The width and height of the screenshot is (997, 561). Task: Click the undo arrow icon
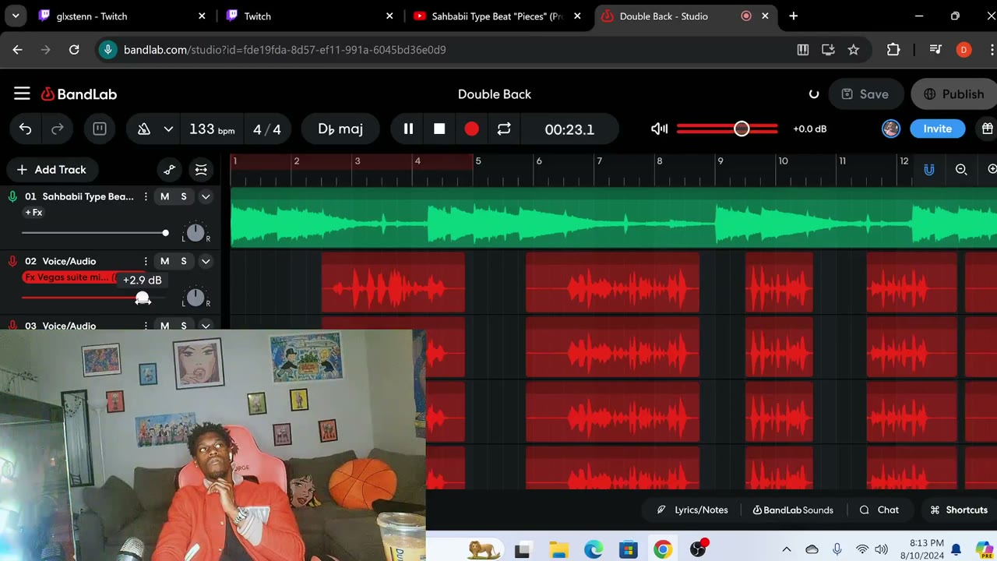click(x=26, y=129)
